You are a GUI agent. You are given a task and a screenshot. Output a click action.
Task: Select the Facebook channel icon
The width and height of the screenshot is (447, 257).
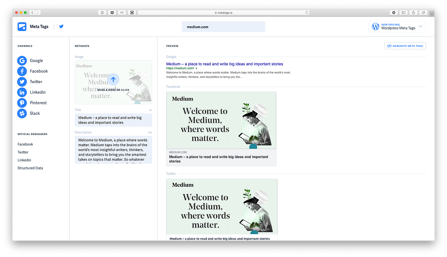22,71
